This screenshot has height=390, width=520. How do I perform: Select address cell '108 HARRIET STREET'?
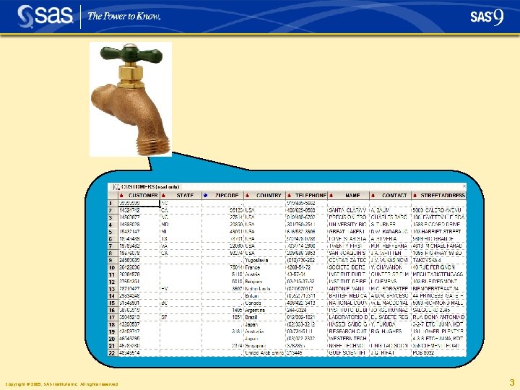click(438, 232)
